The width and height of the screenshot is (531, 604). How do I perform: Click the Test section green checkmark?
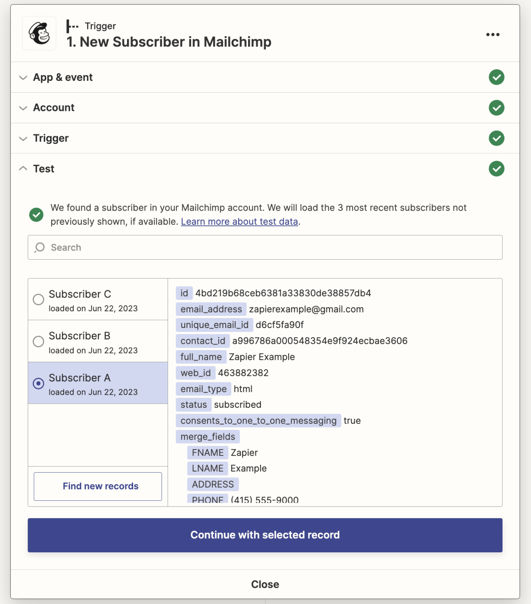pyautogui.click(x=496, y=169)
